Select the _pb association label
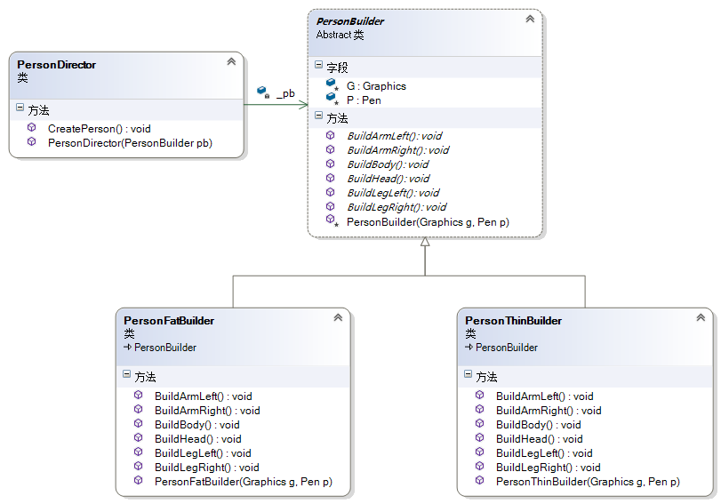This screenshot has height=504, width=721. [285, 93]
